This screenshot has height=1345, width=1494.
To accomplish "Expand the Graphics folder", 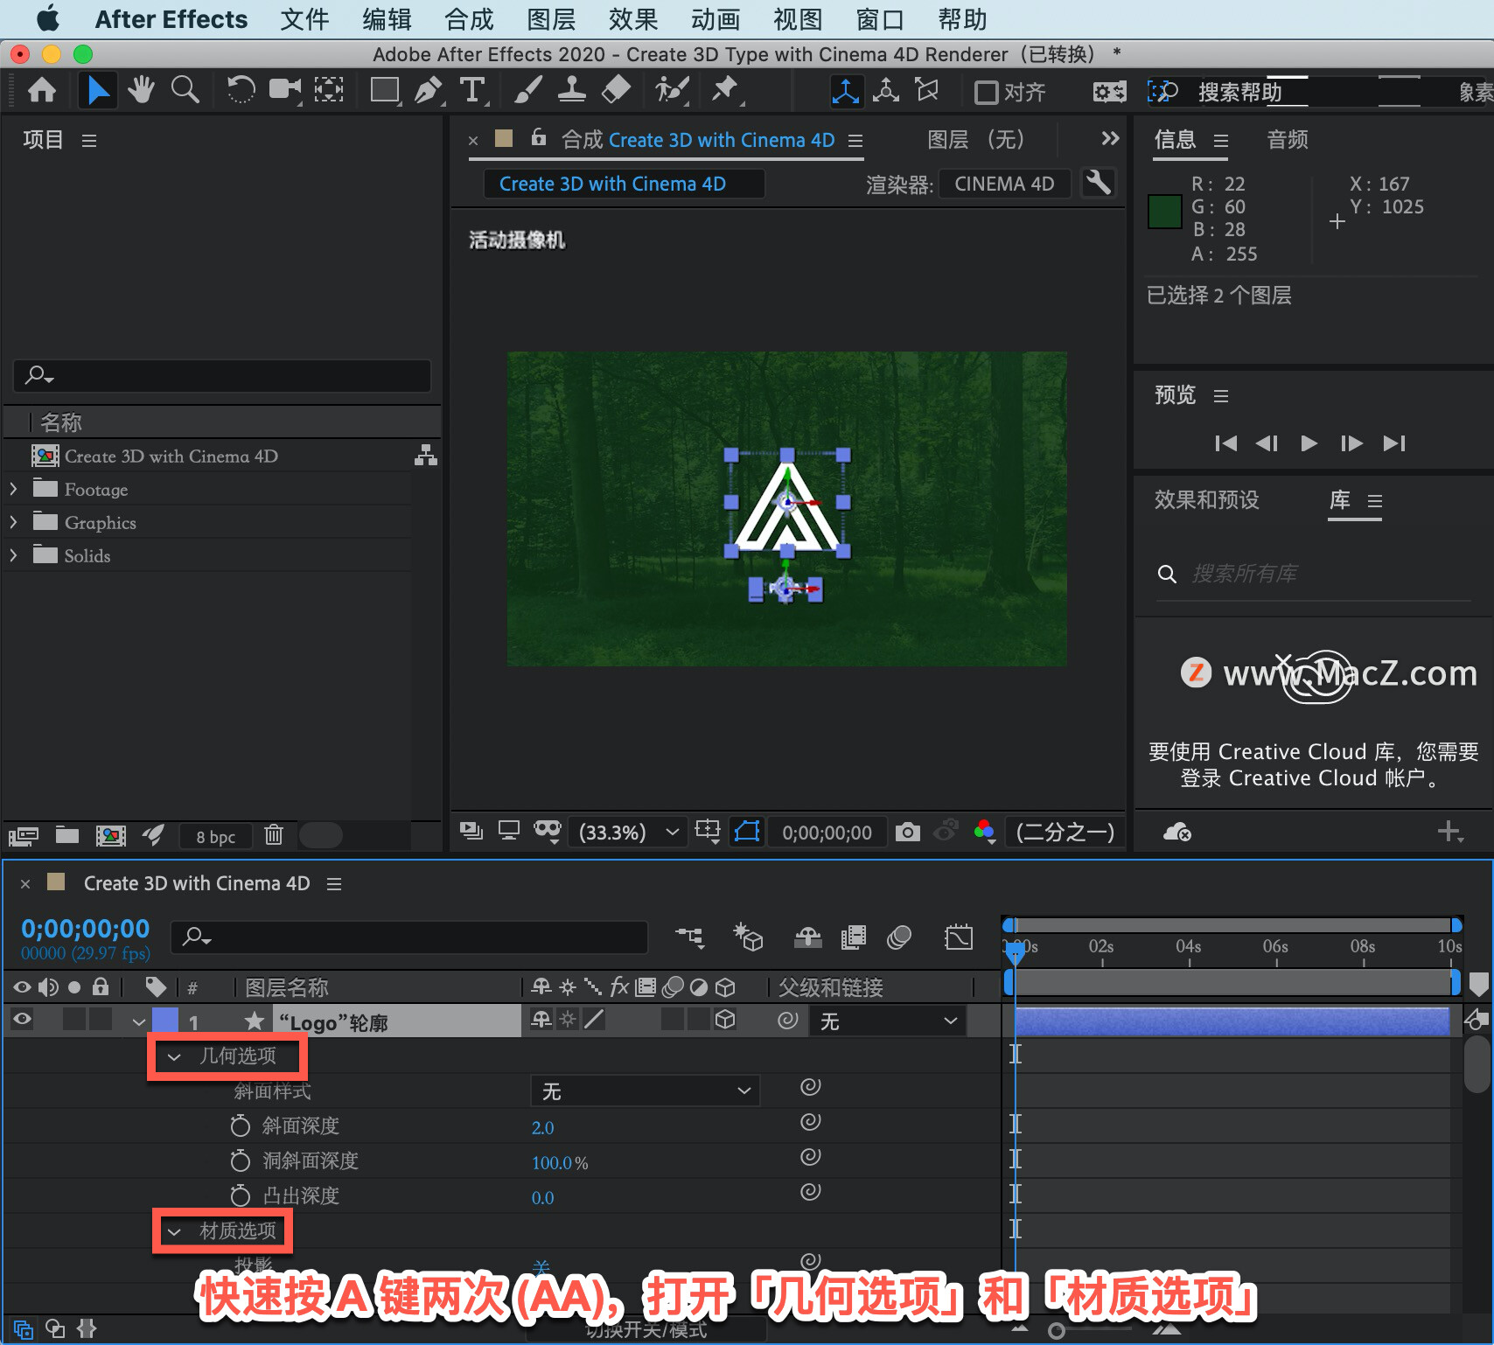I will pos(13,522).
